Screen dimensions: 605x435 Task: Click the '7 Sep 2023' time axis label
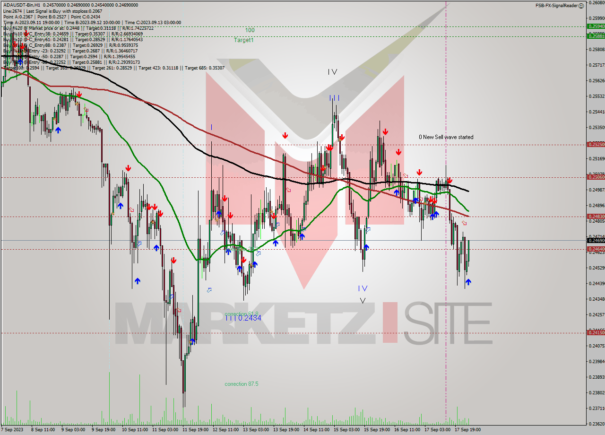(x=12, y=430)
